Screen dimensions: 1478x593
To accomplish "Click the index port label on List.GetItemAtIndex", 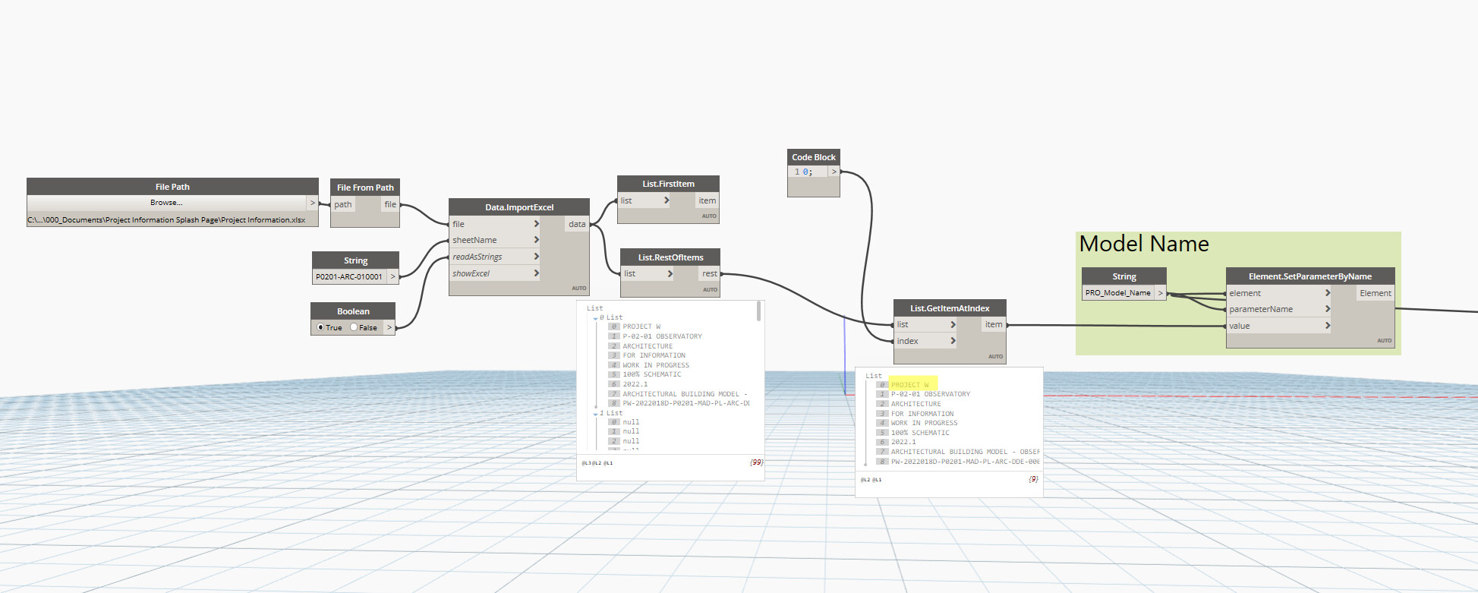I will 907,341.
